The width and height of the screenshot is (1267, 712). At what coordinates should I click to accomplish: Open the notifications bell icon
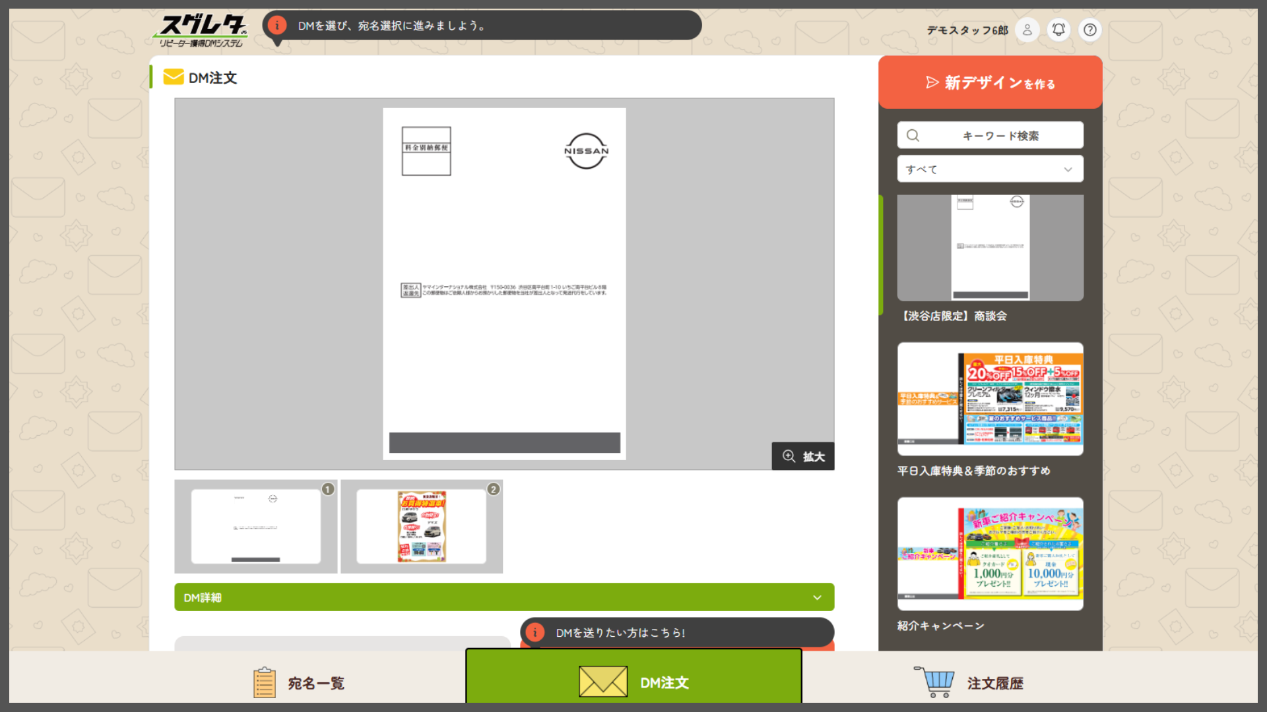1058,30
